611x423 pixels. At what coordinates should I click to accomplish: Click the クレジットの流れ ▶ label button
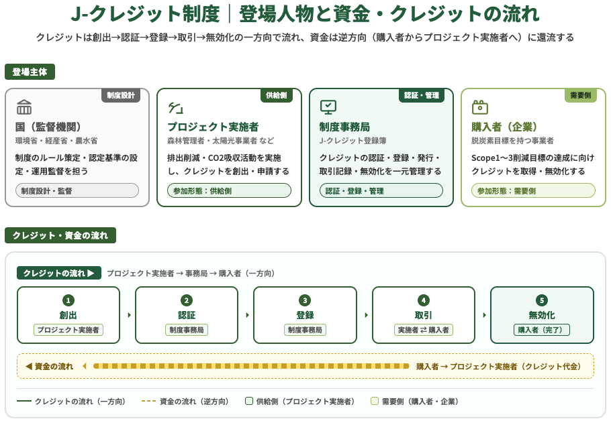point(59,274)
